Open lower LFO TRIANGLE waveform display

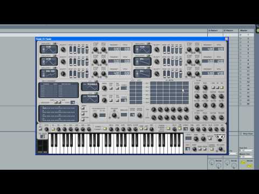pyautogui.click(x=90, y=99)
